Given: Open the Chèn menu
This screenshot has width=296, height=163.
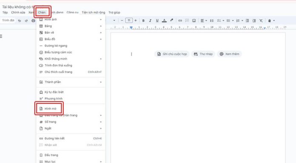Looking at the screenshot, I should [42, 12].
